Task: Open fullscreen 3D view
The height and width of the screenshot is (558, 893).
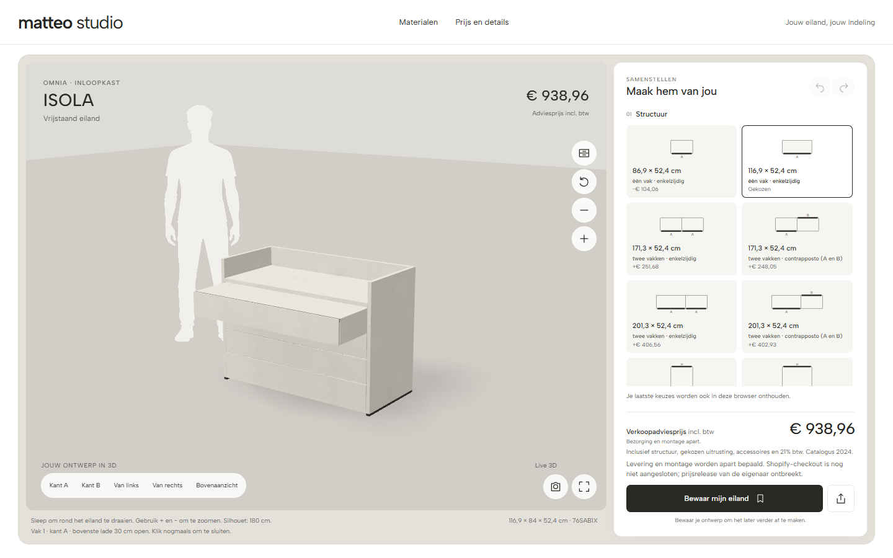Action: tap(584, 487)
